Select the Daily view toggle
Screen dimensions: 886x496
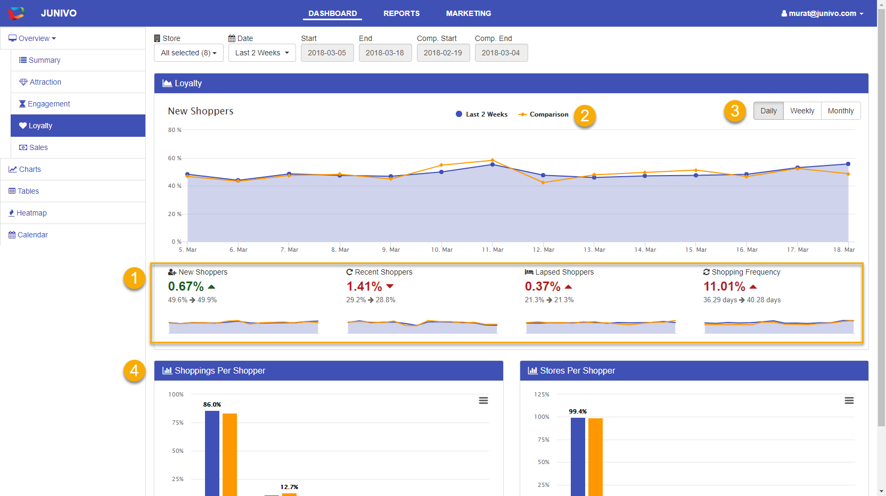tap(768, 111)
